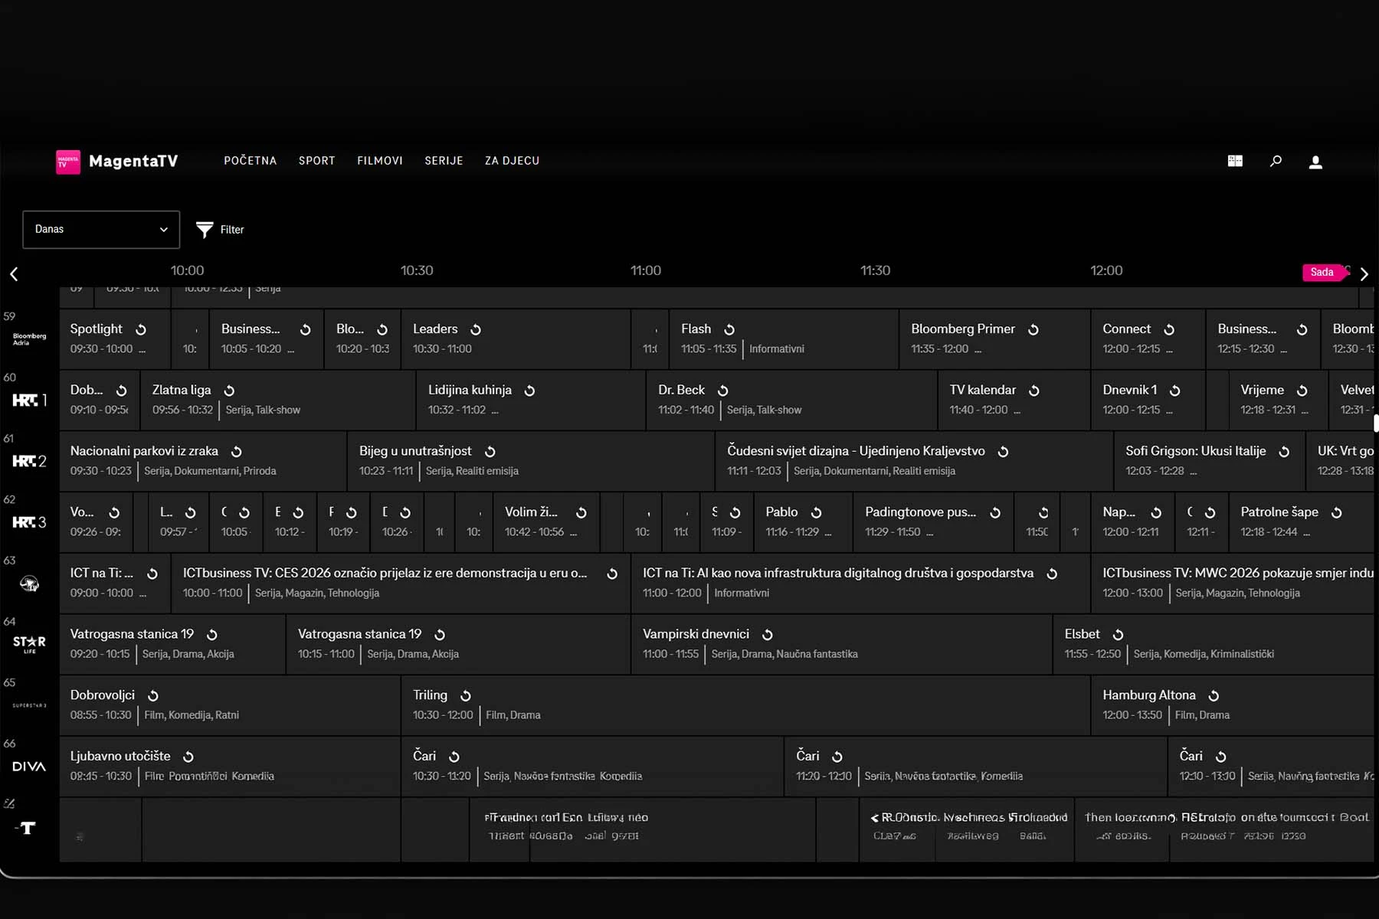Select the Star Life channel logo

[x=29, y=644]
